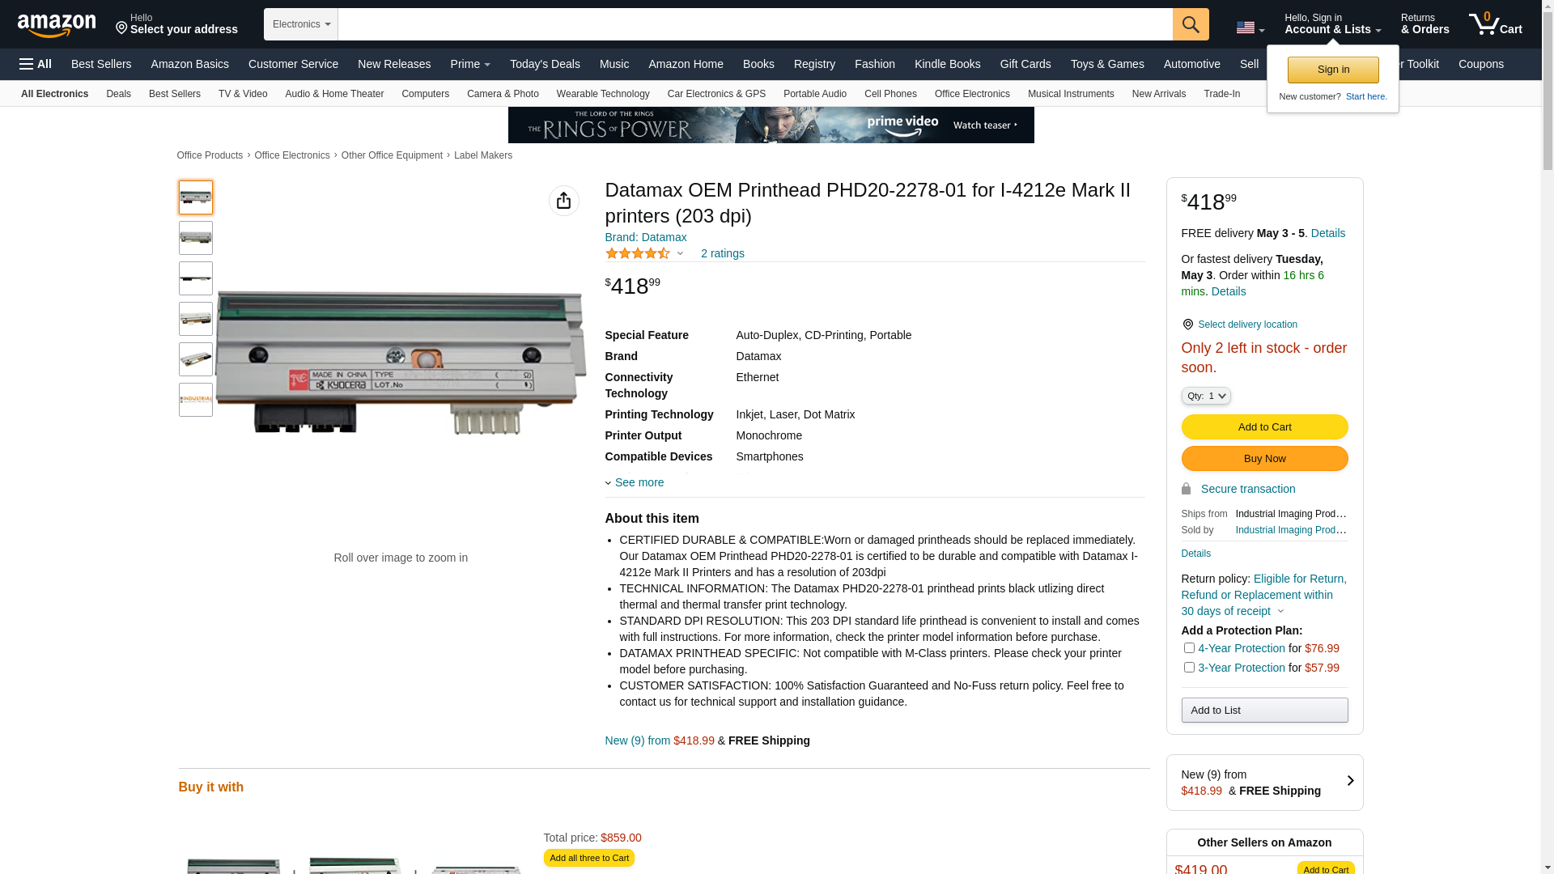Screen dimensions: 1554x874
Task: Click the magnifying glass search button
Action: tap(1191, 24)
